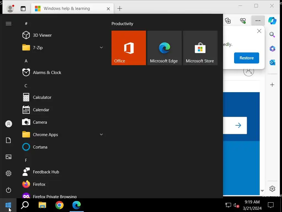
Task: Dismiss the Edge restore popup
Action: coord(259,31)
